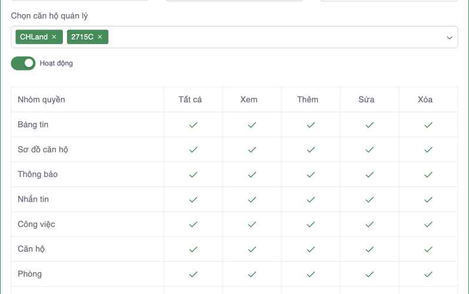Click the Nhóm quyền column header
Image resolution: width=469 pixels, height=294 pixels.
pyautogui.click(x=41, y=99)
